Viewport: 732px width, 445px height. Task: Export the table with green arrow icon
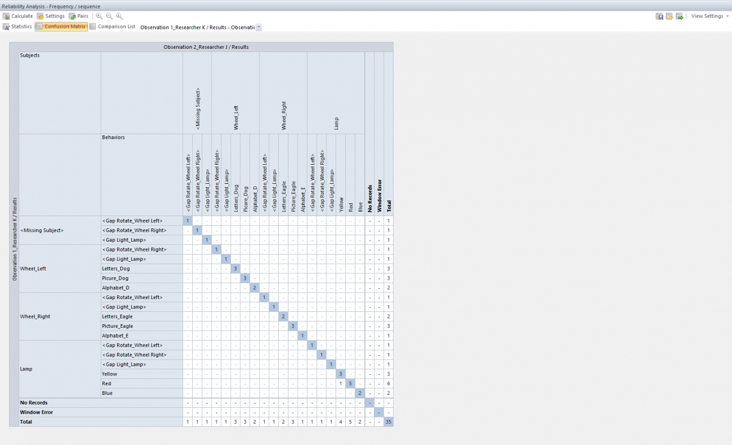tap(679, 16)
